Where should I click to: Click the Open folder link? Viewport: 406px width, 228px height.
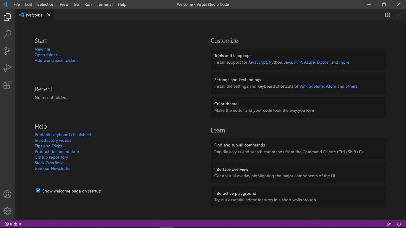pos(47,55)
